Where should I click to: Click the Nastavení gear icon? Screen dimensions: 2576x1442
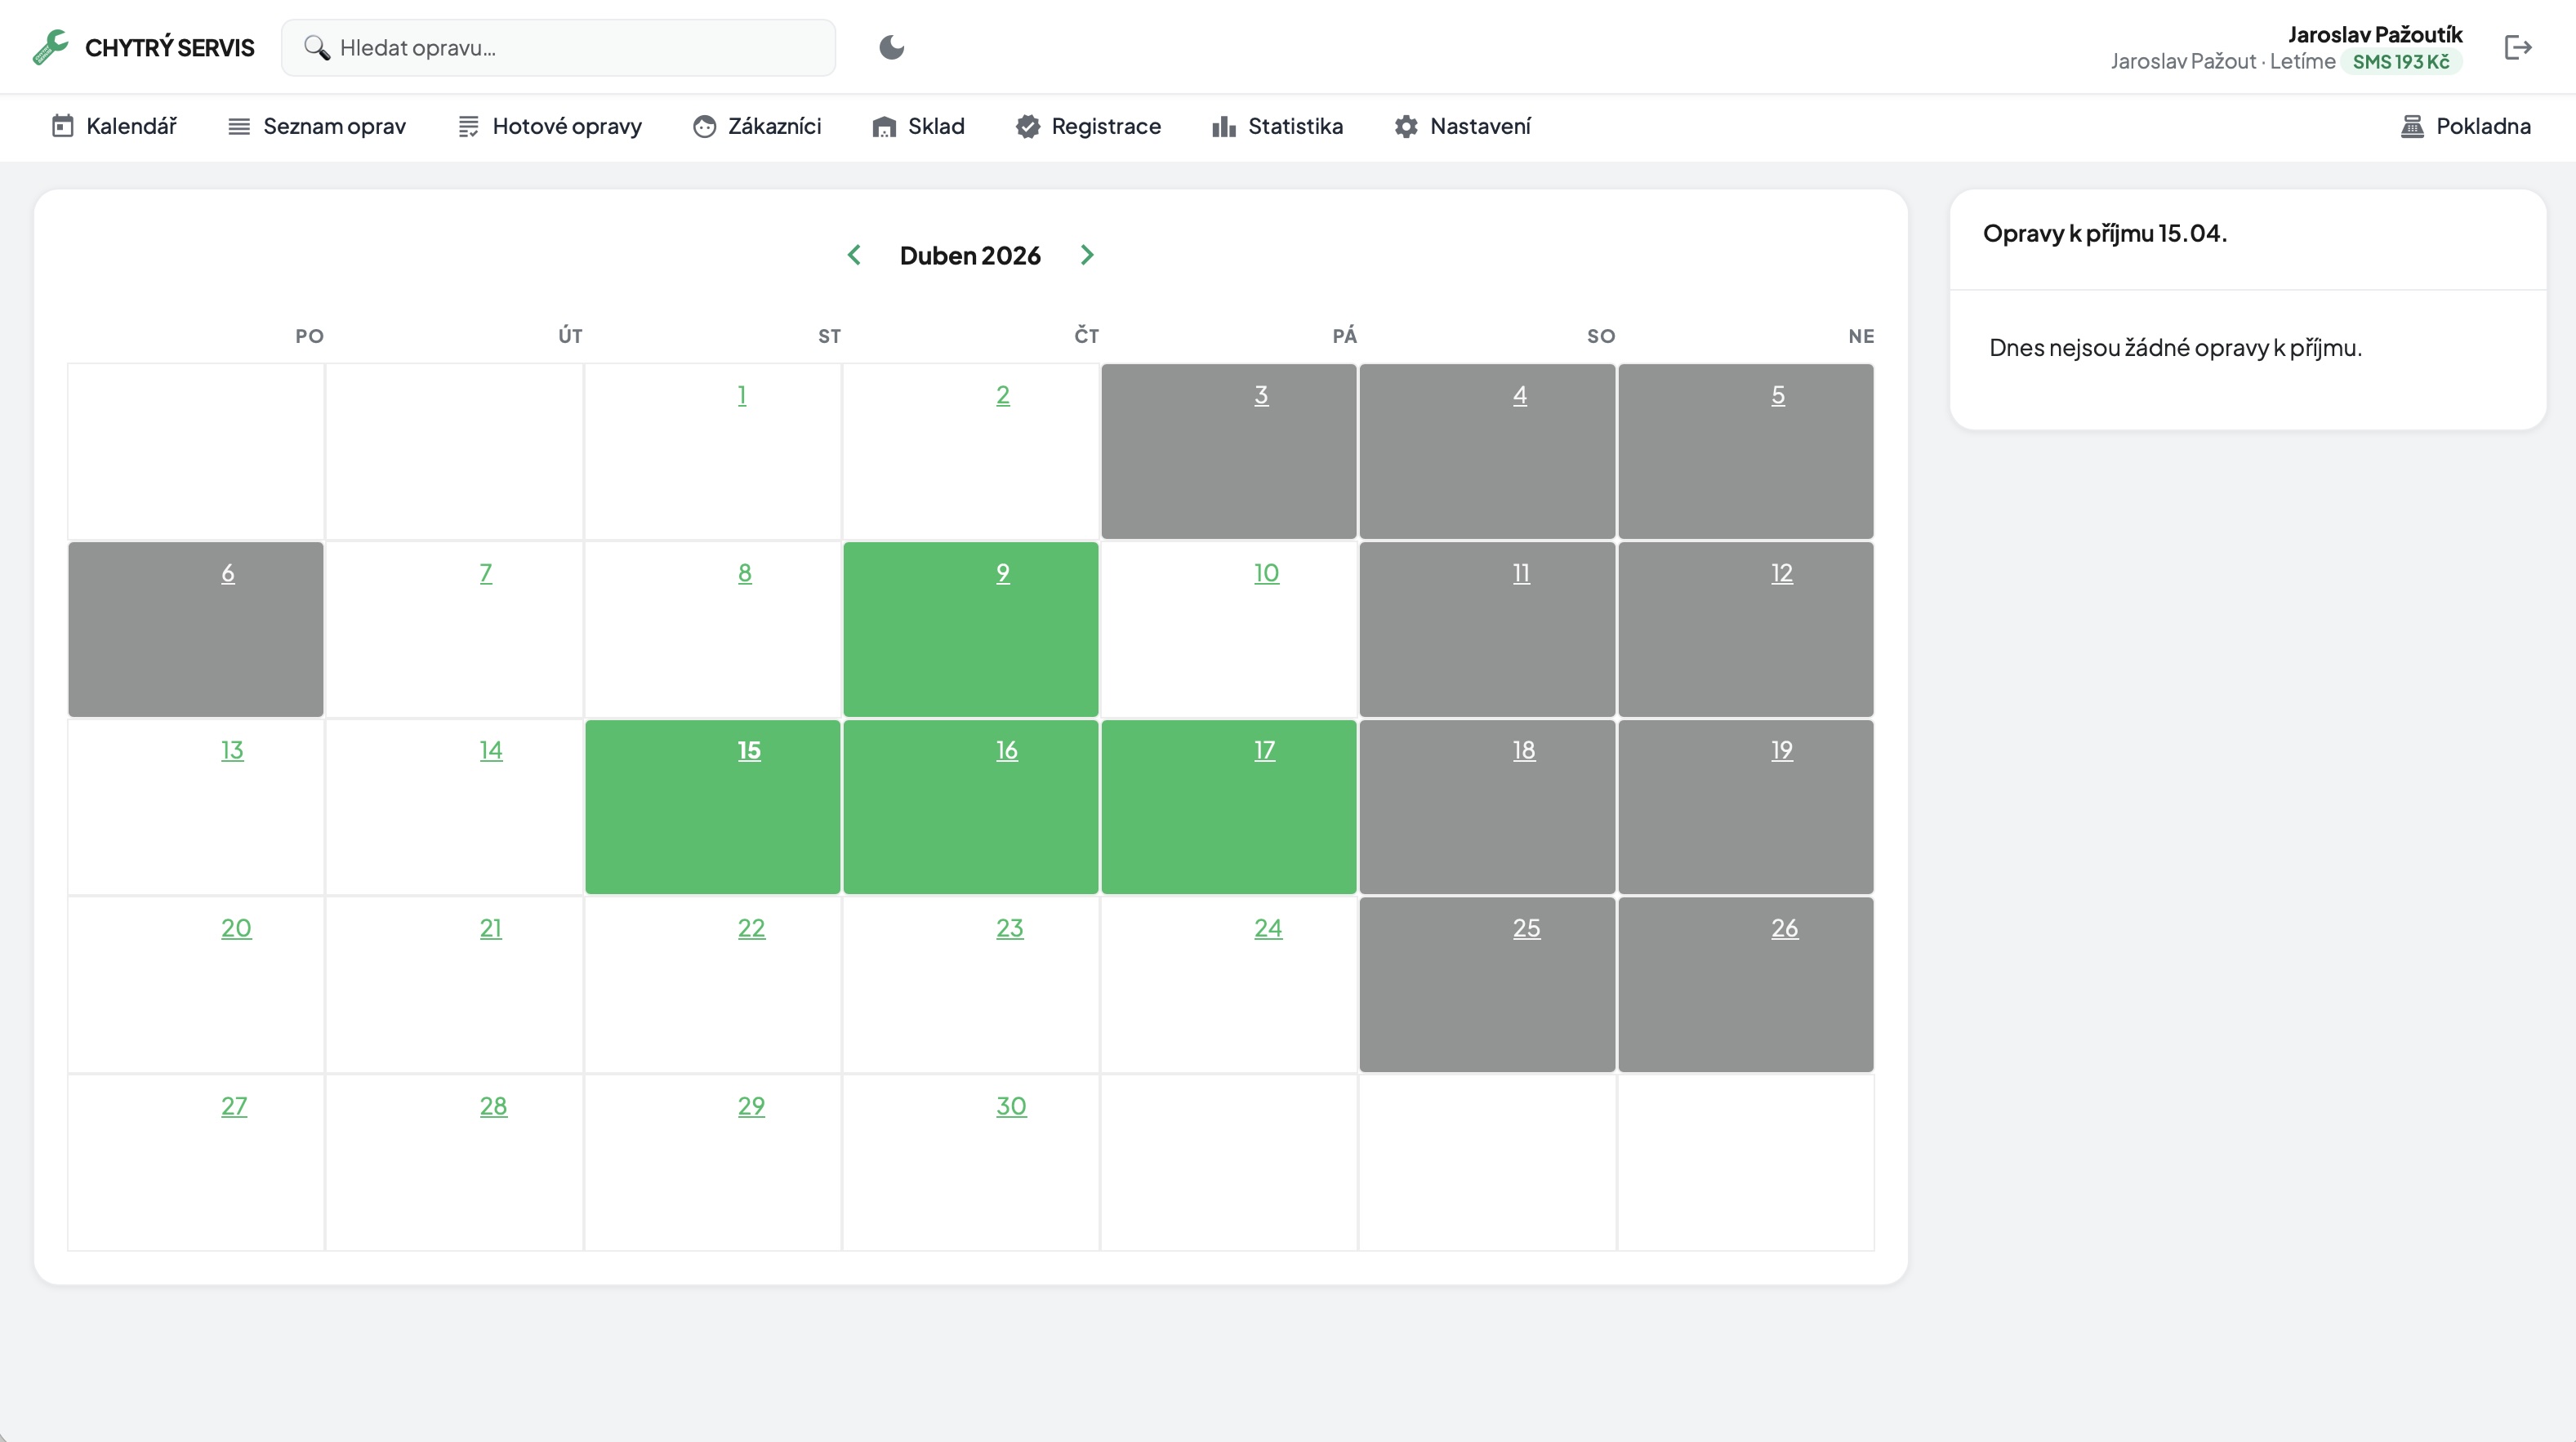click(1406, 126)
